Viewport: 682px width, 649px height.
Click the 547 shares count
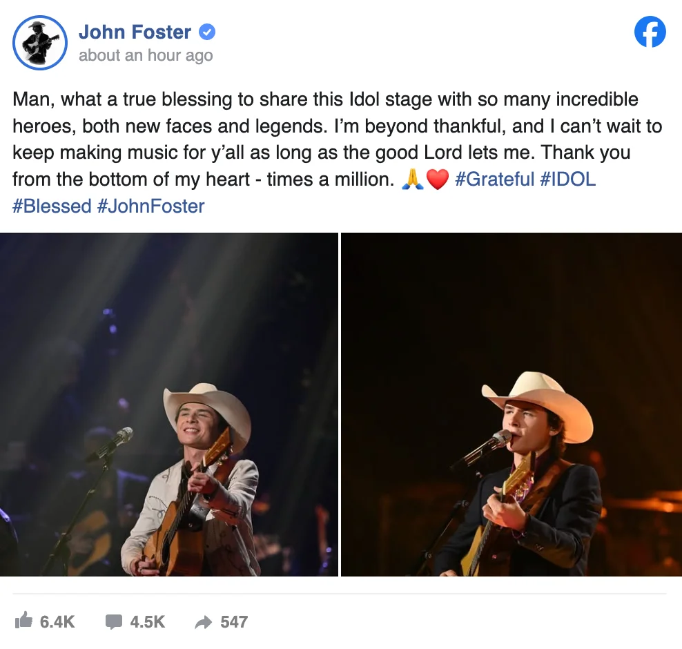point(234,621)
